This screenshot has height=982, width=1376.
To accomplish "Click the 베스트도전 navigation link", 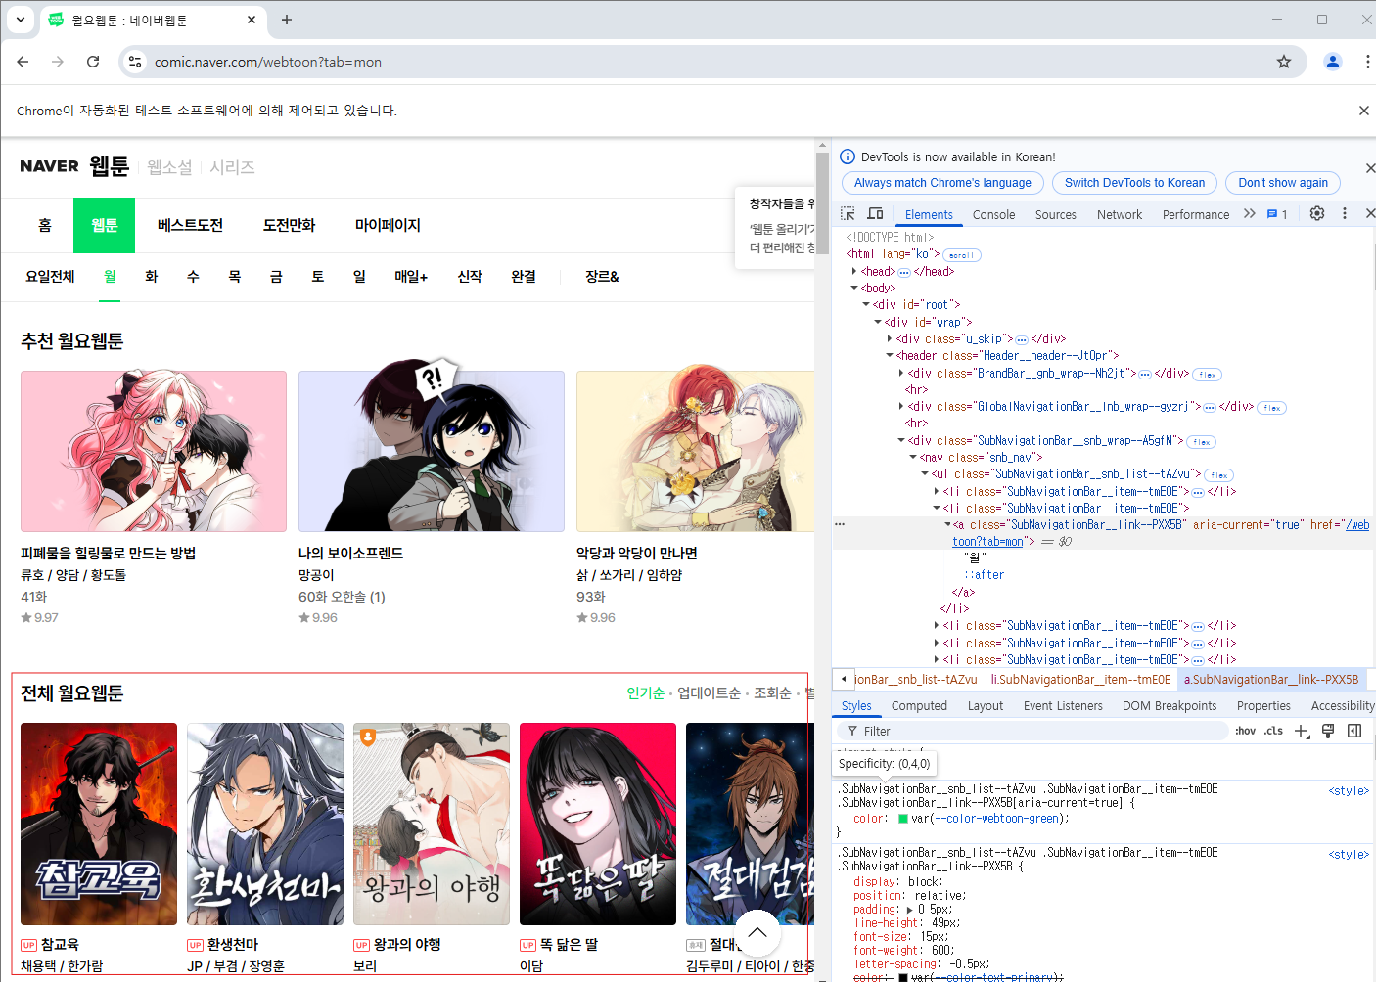I will [x=190, y=225].
